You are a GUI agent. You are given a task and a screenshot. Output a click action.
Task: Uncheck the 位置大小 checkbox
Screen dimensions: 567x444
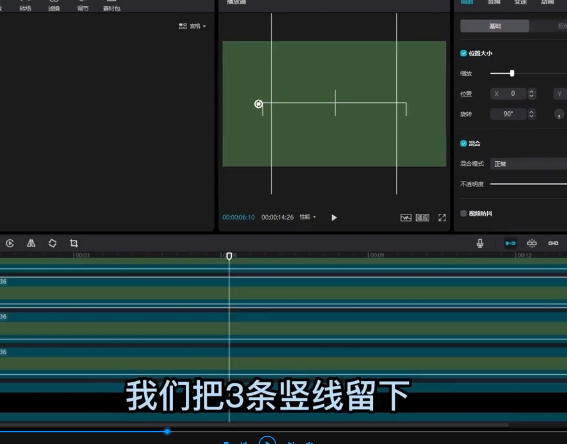463,53
